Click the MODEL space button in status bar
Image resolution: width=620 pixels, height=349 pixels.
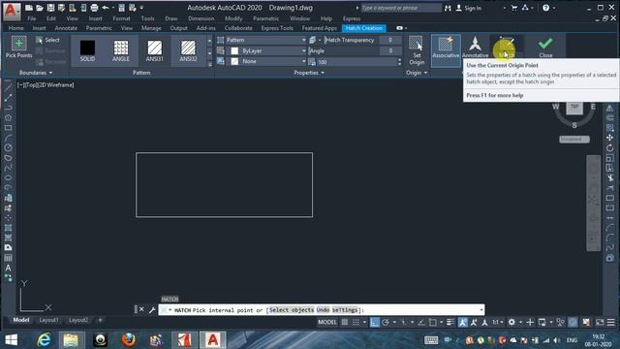327,322
